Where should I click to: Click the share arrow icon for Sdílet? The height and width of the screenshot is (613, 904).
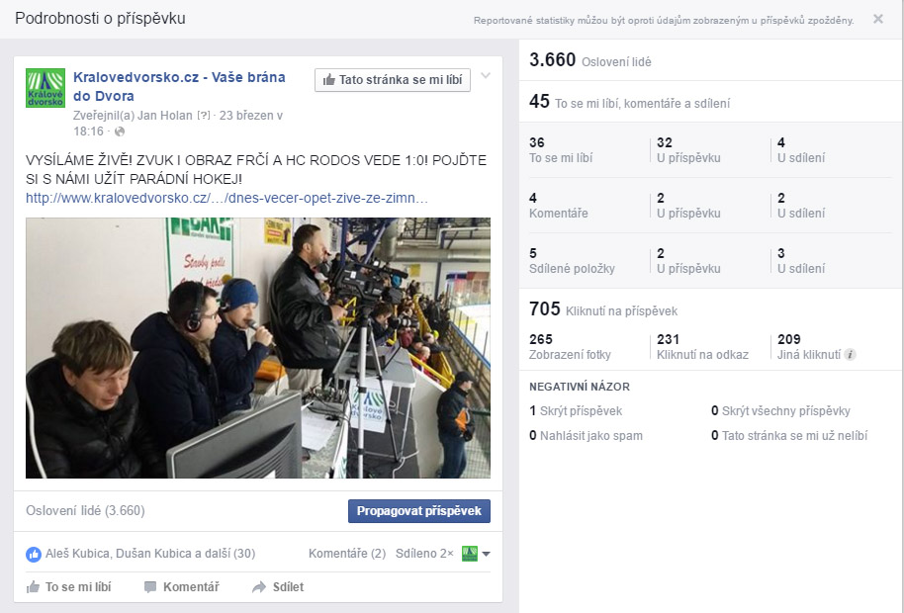point(259,587)
